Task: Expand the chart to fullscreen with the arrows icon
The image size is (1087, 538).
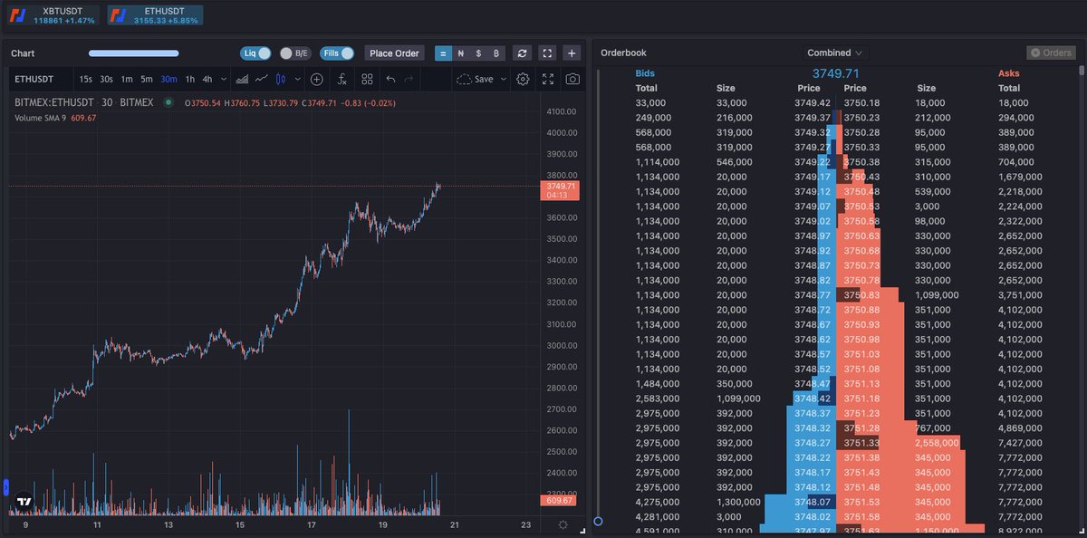Action: click(x=547, y=53)
